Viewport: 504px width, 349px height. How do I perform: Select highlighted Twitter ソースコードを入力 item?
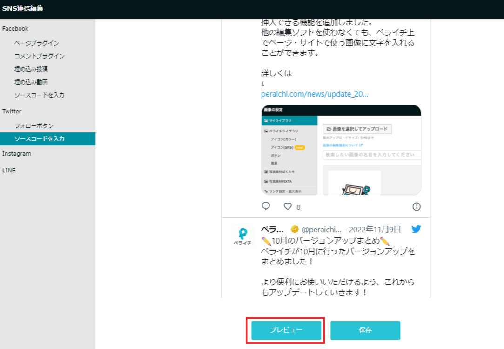[47, 138]
